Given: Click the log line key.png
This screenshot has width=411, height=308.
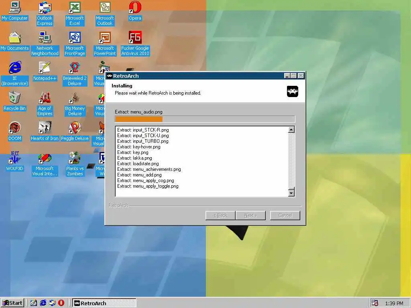Looking at the screenshot, I should (x=132, y=152).
